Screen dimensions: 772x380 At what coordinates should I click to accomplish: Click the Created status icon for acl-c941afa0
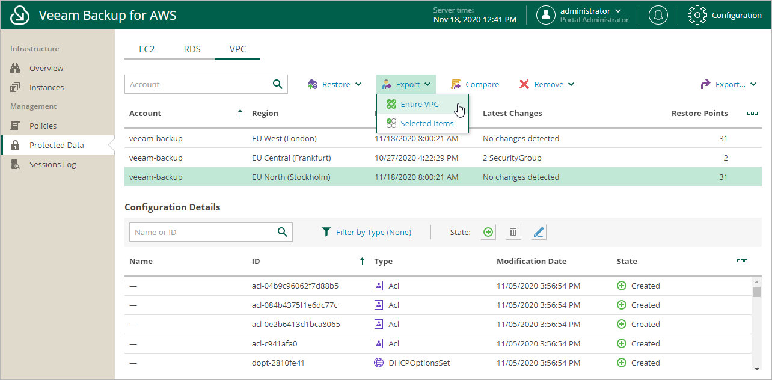point(622,343)
